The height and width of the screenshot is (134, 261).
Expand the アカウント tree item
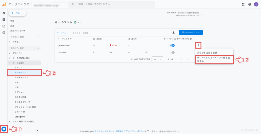[10, 42]
